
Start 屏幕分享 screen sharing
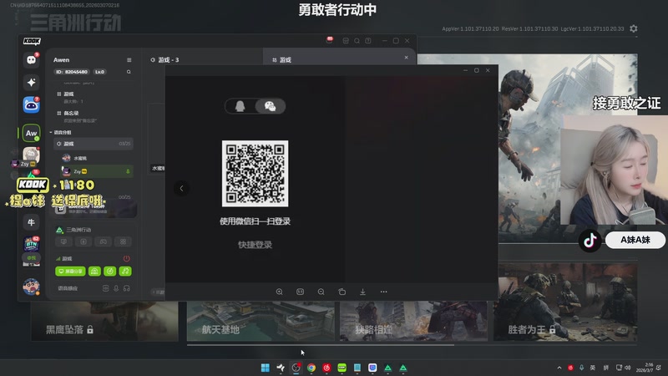coord(70,271)
